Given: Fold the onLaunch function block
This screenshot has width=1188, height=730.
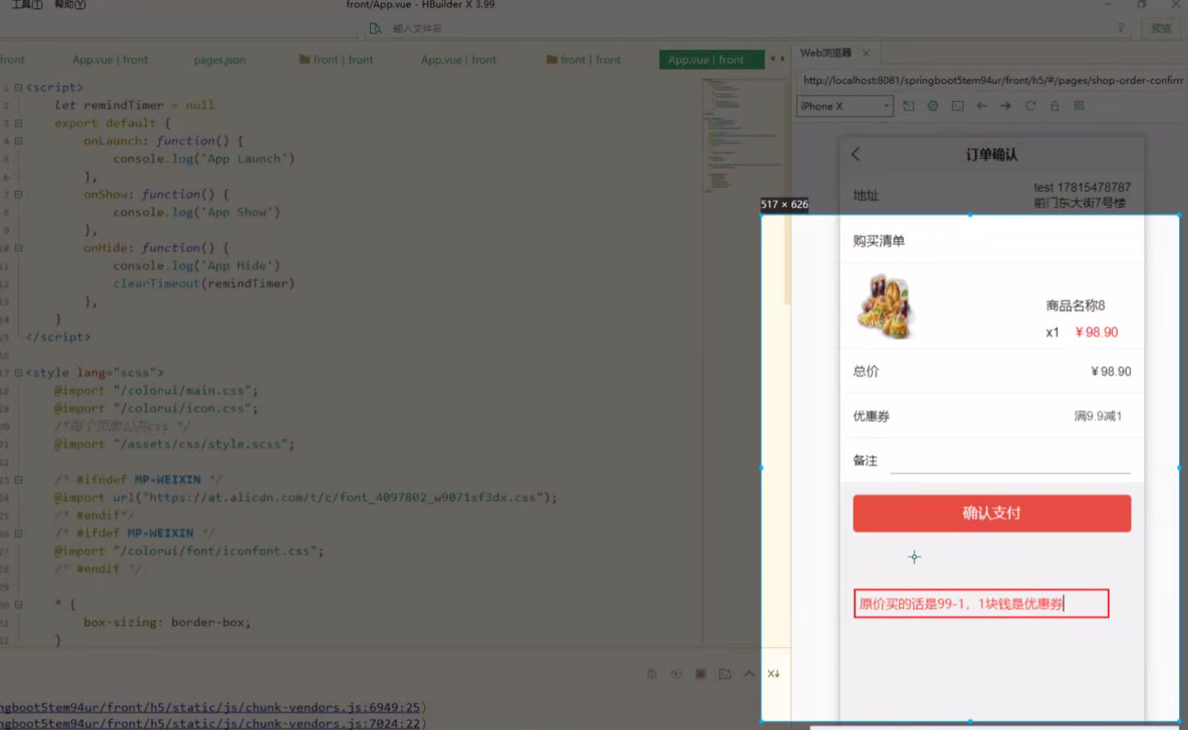Looking at the screenshot, I should point(18,141).
